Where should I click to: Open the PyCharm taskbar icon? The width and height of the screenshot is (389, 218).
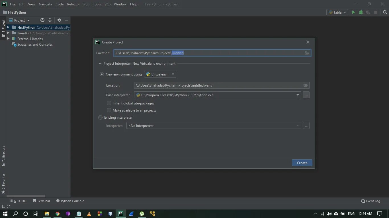click(121, 214)
